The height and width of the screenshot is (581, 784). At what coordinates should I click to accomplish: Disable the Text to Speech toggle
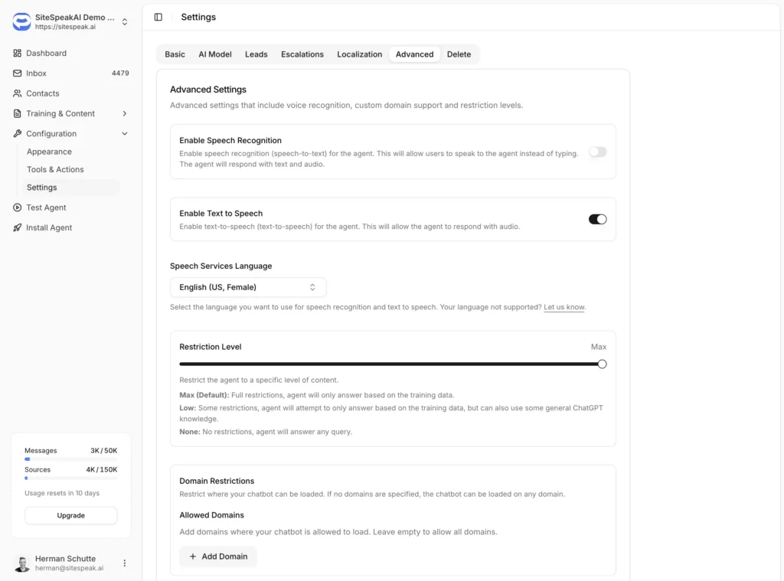(x=597, y=220)
